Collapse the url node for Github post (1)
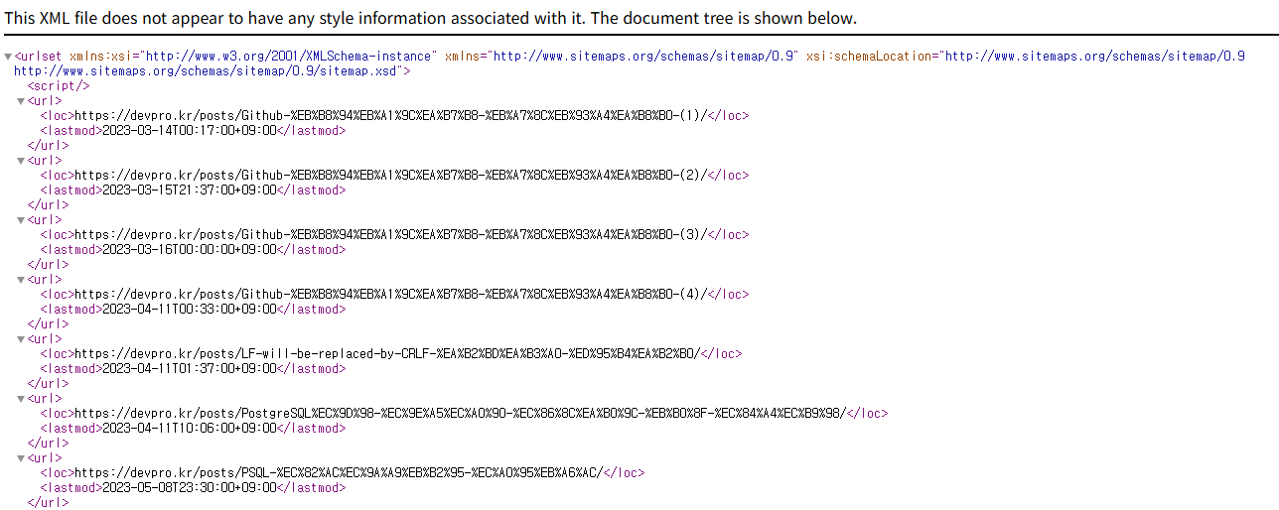Image resolution: width=1279 pixels, height=510 pixels. pyautogui.click(x=21, y=101)
